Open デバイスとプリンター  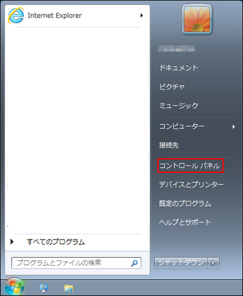click(x=191, y=184)
